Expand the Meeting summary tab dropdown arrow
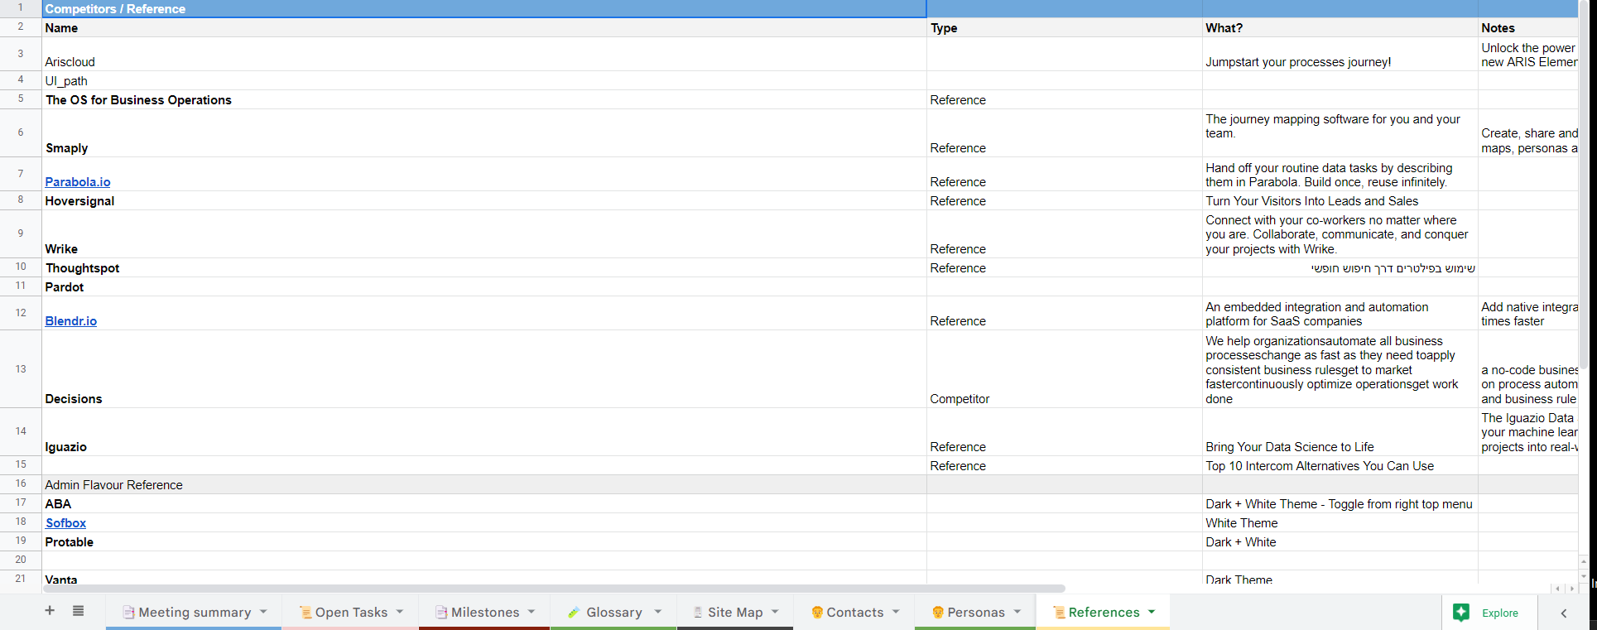Viewport: 1597px width, 630px height. coord(263,612)
